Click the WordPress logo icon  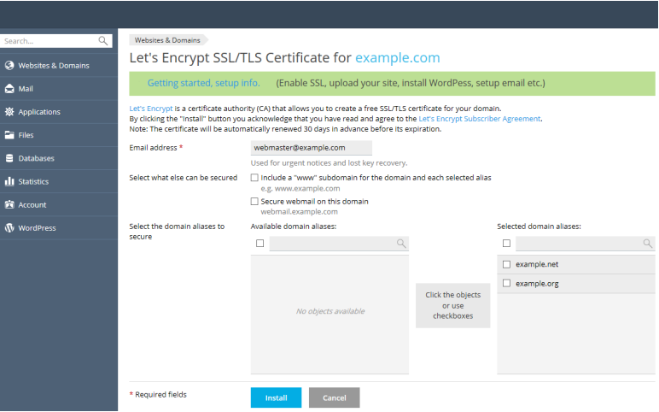point(9,228)
